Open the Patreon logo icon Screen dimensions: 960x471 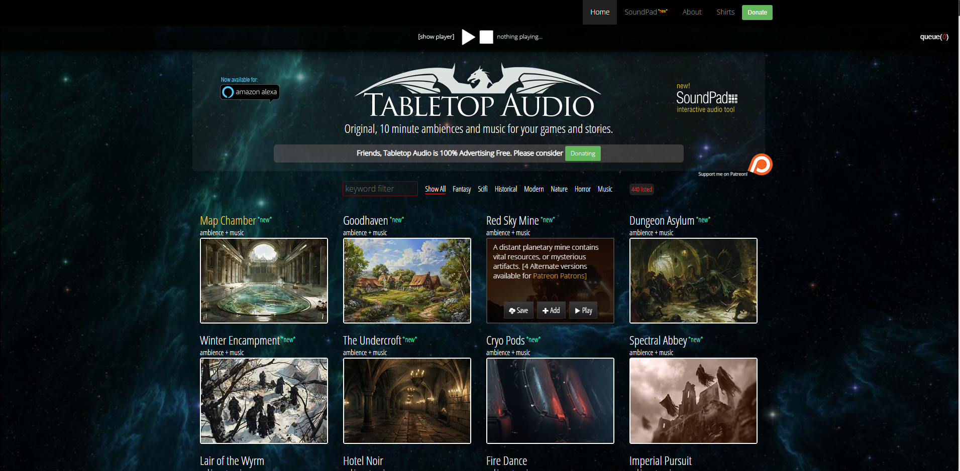click(761, 165)
